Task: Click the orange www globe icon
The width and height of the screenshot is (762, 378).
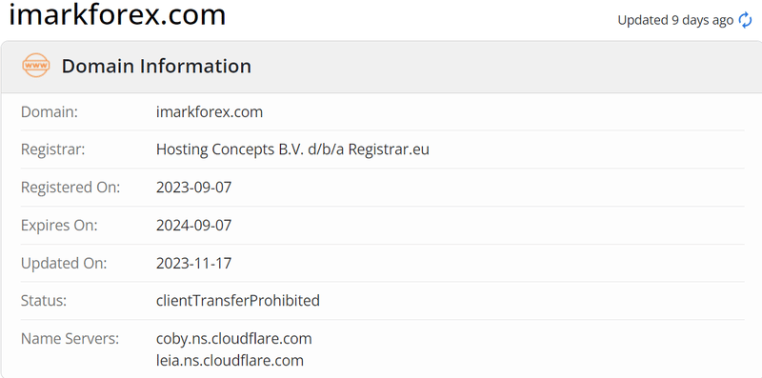Action: 36,66
